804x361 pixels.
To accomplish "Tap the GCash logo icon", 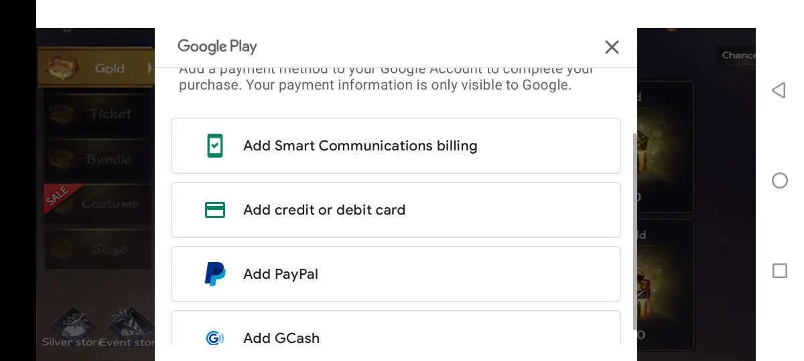I will 215,338.
